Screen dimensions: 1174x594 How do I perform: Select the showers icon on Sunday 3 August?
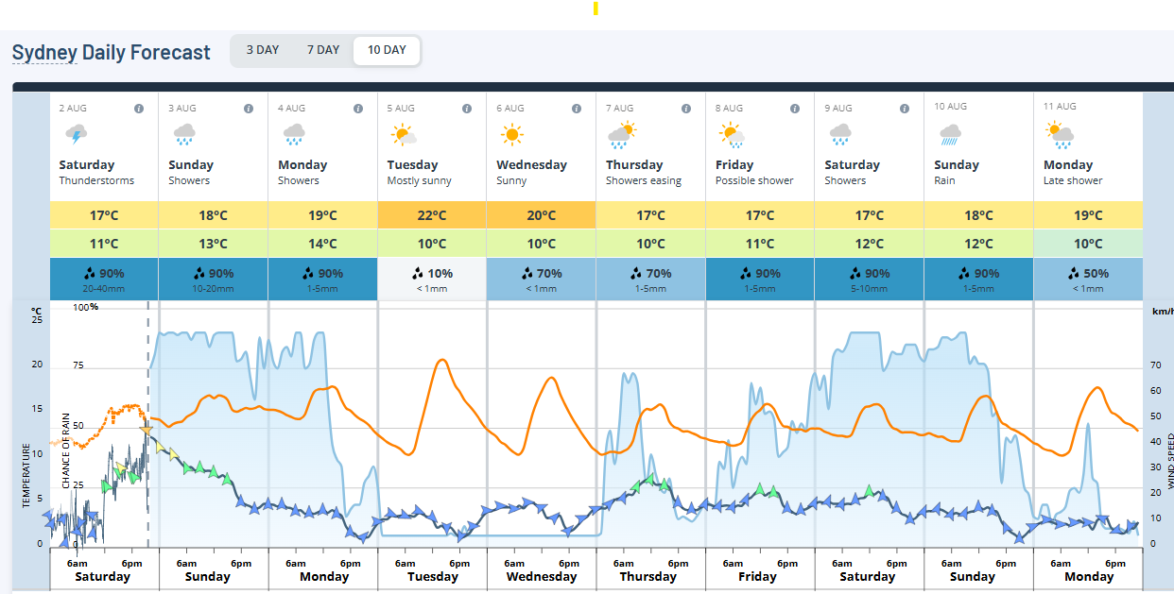[182, 132]
